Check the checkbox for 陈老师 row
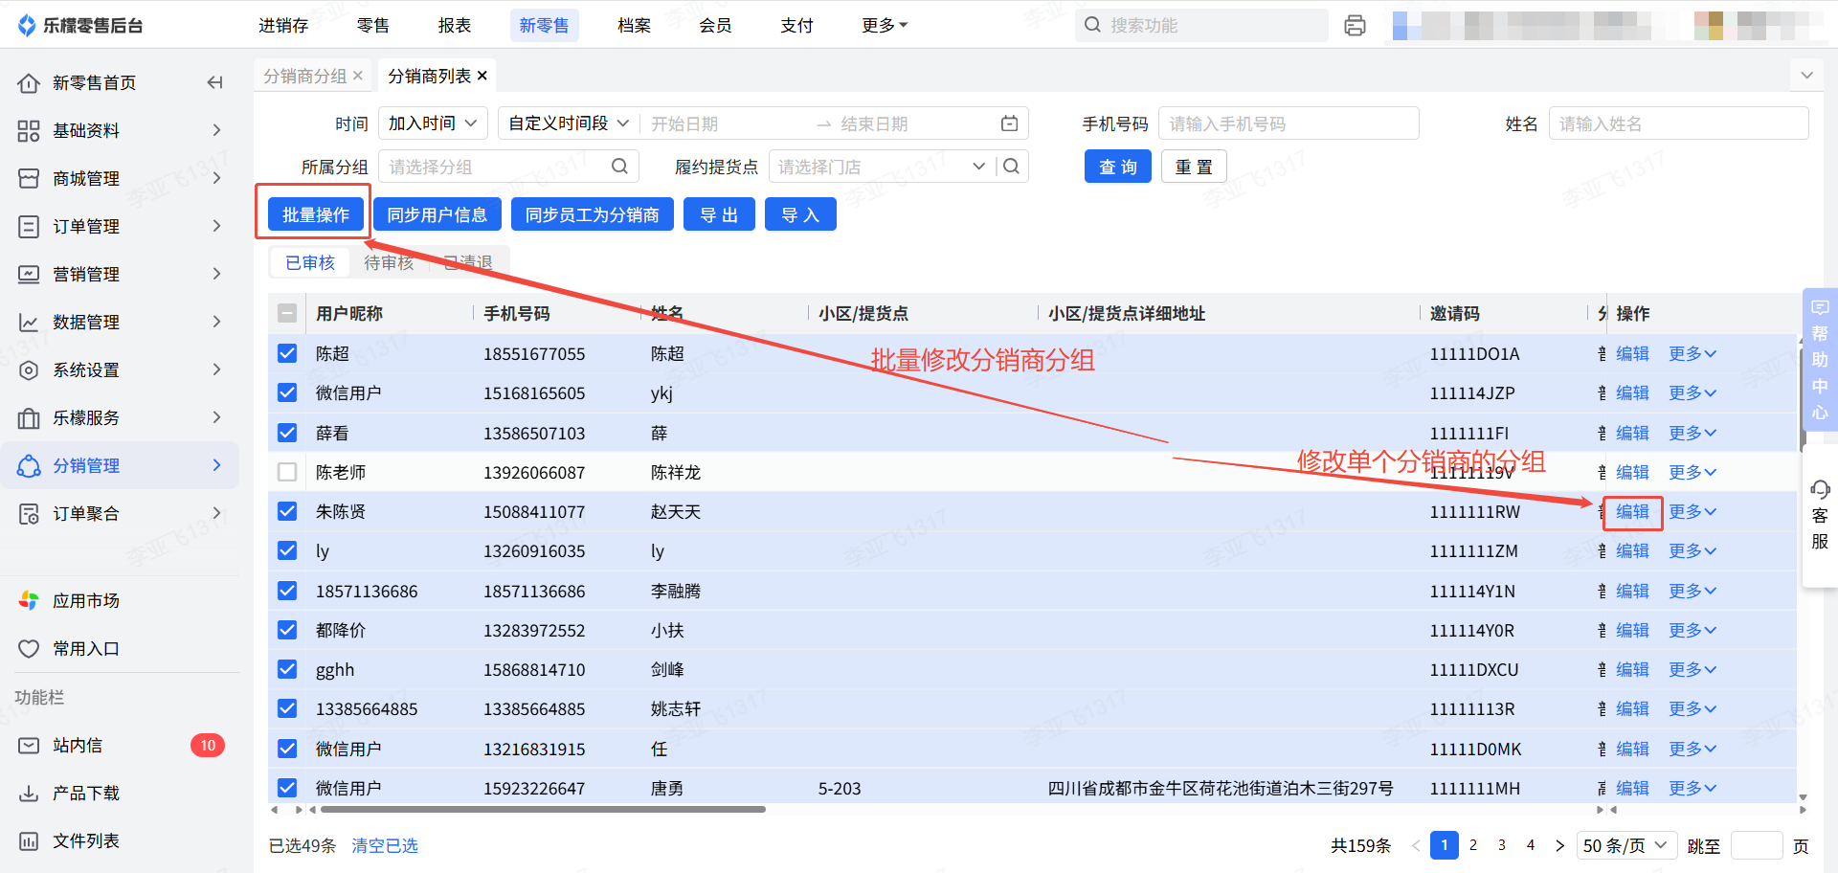This screenshot has height=873, width=1838. click(287, 472)
